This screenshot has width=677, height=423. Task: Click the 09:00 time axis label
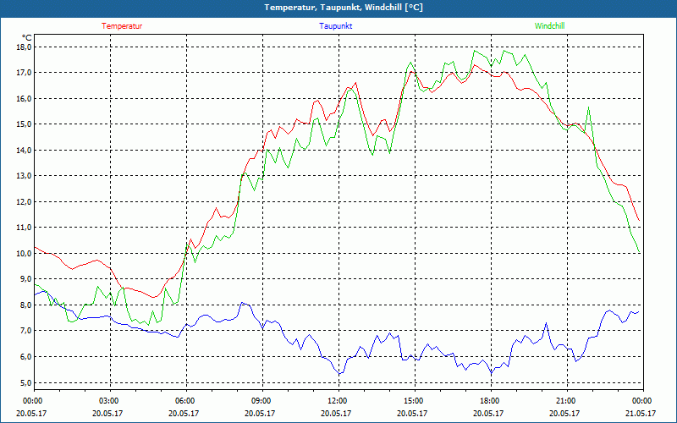point(262,401)
